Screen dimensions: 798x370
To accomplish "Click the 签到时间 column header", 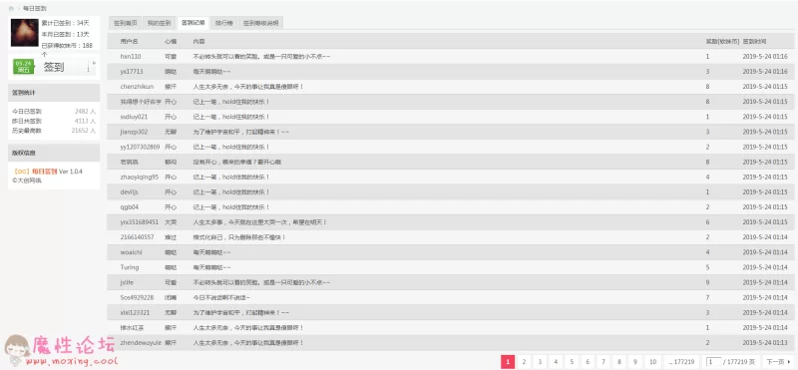I will [x=754, y=41].
